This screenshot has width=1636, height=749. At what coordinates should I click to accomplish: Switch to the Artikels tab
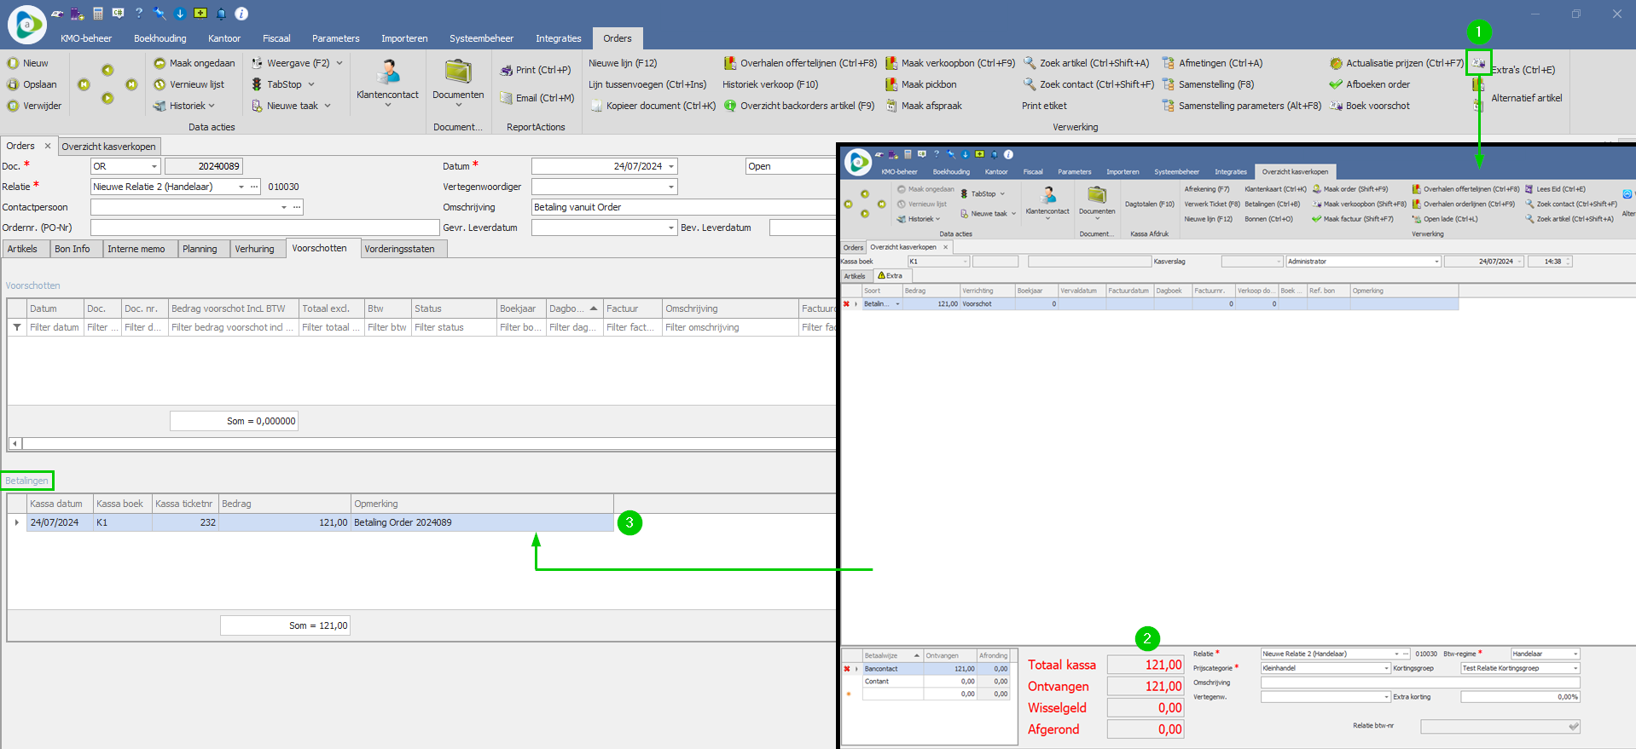point(23,249)
